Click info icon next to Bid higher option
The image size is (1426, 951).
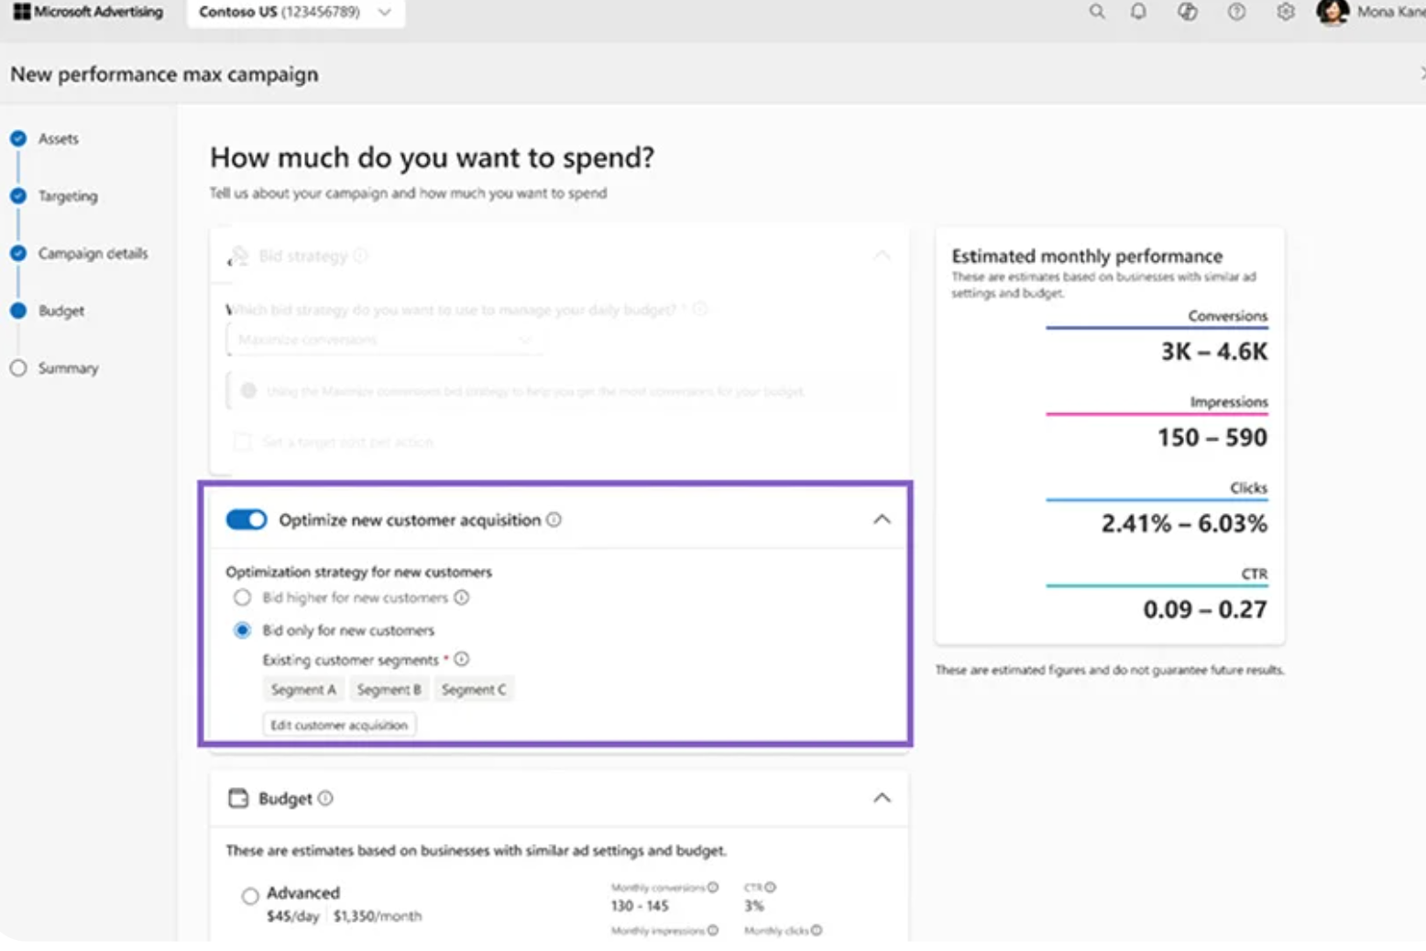coord(462,597)
